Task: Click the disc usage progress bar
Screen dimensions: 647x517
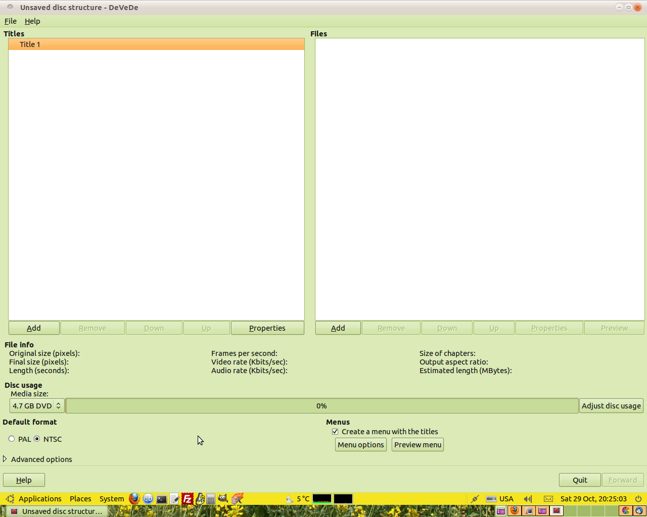Action: coord(322,406)
